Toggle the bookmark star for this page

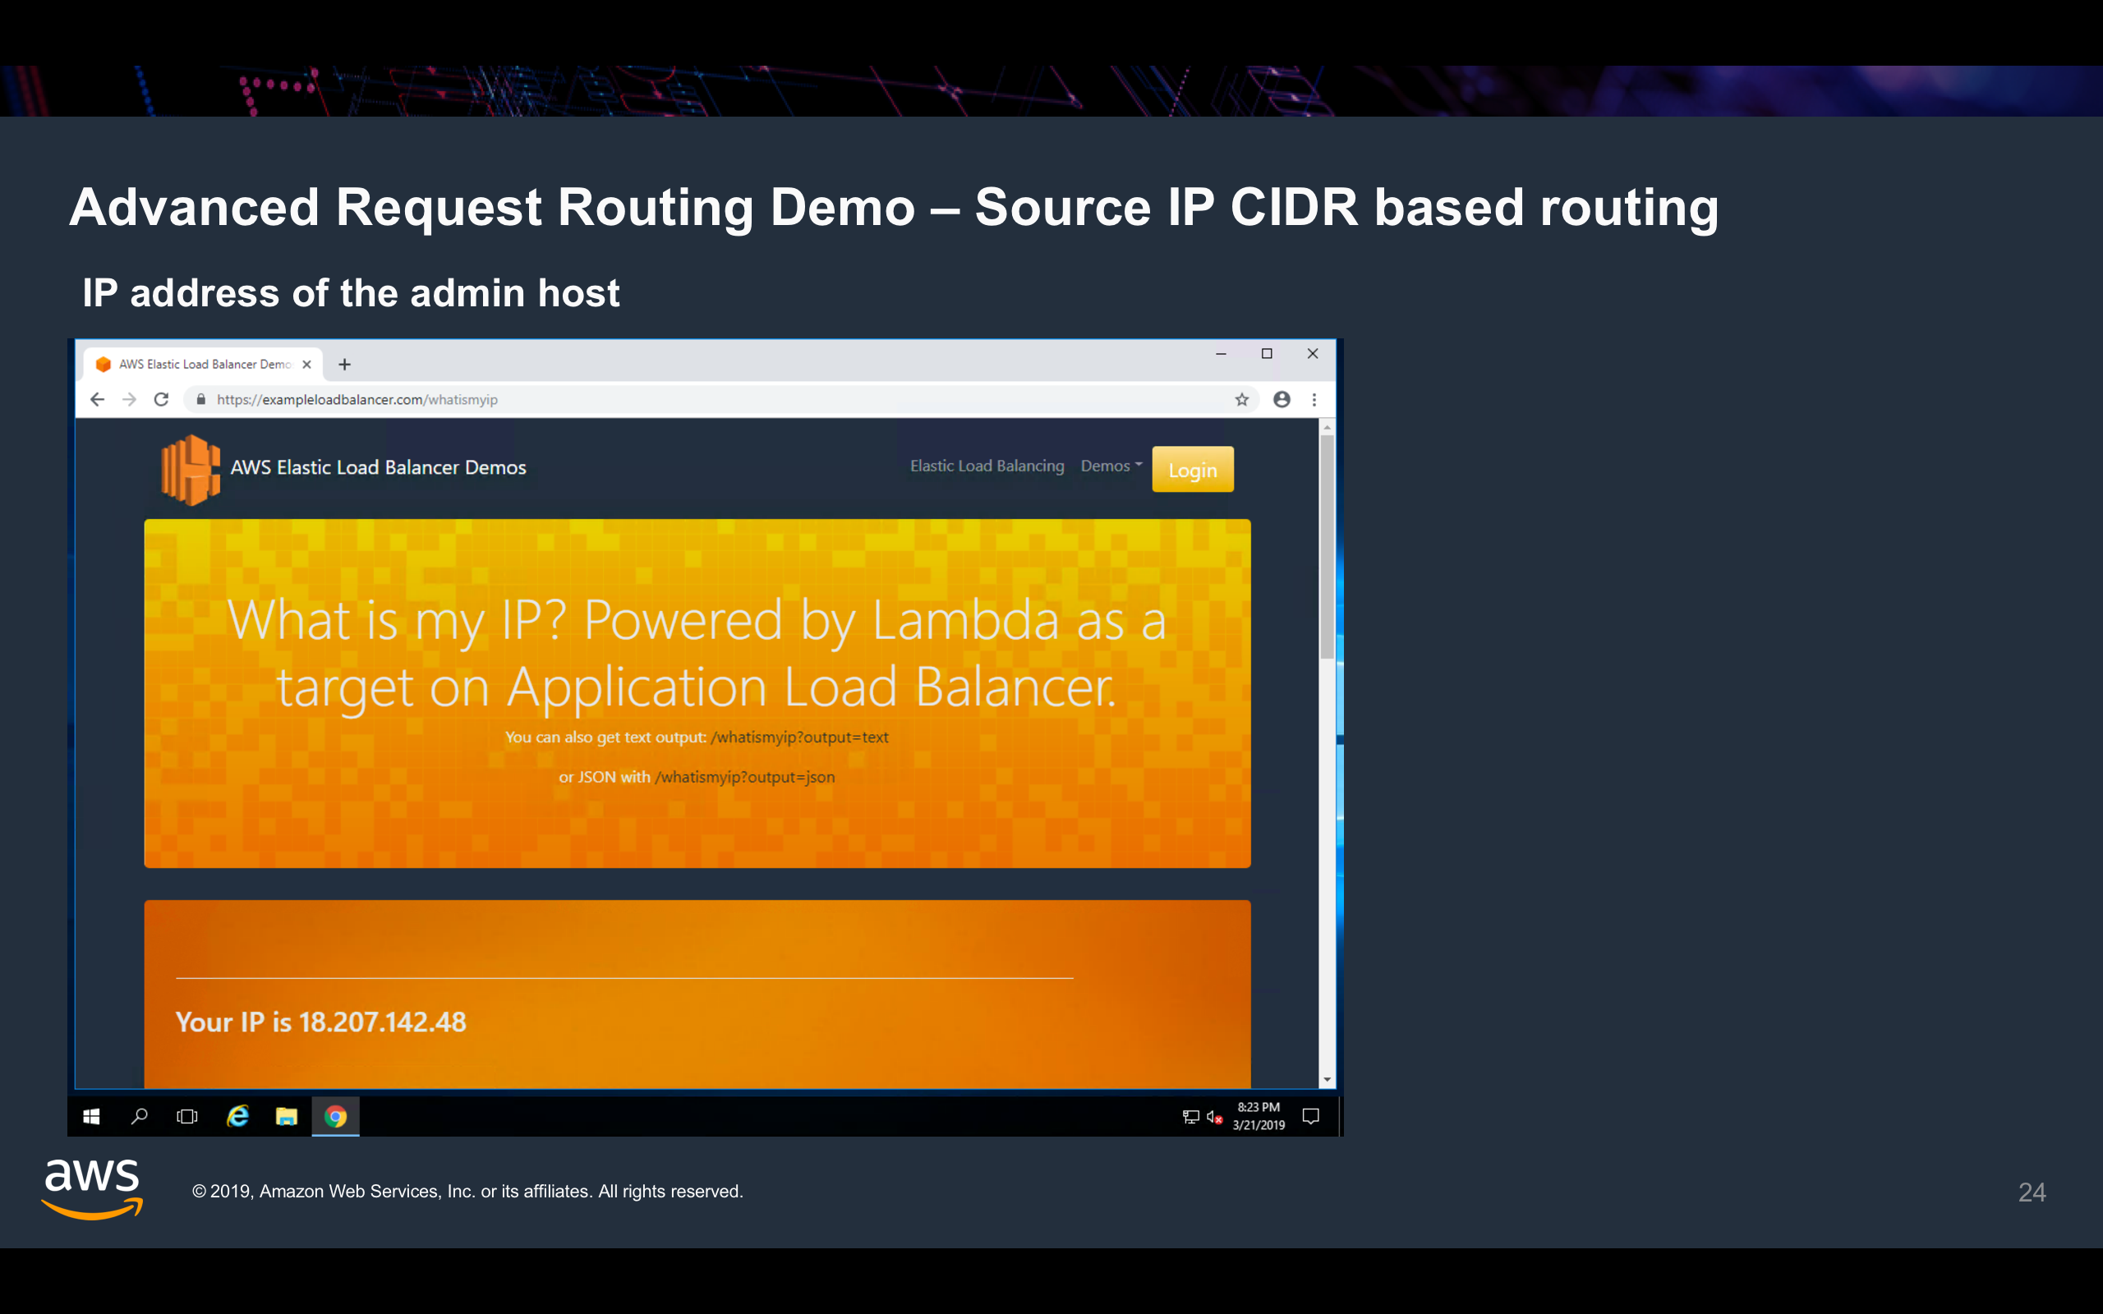coord(1244,400)
